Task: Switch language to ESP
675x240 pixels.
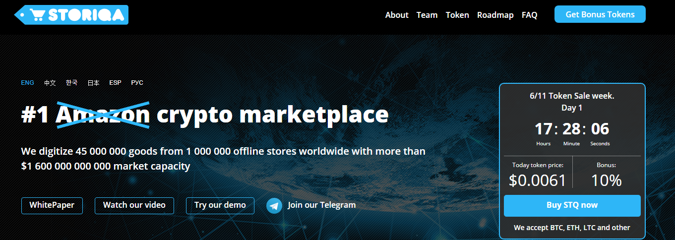Action: click(x=116, y=83)
